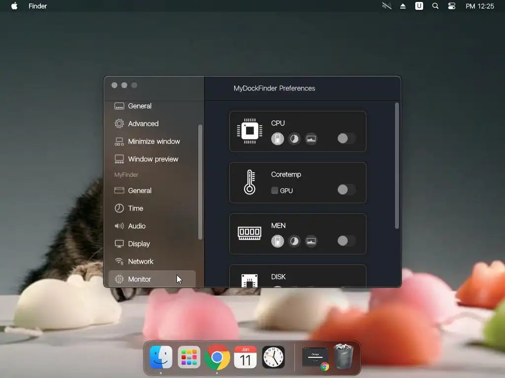Open Calendar from the dock

tap(245, 357)
